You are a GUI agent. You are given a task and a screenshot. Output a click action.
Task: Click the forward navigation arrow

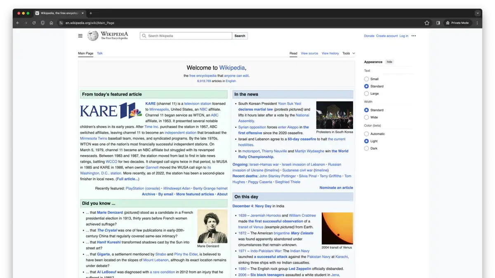[x=26, y=23]
